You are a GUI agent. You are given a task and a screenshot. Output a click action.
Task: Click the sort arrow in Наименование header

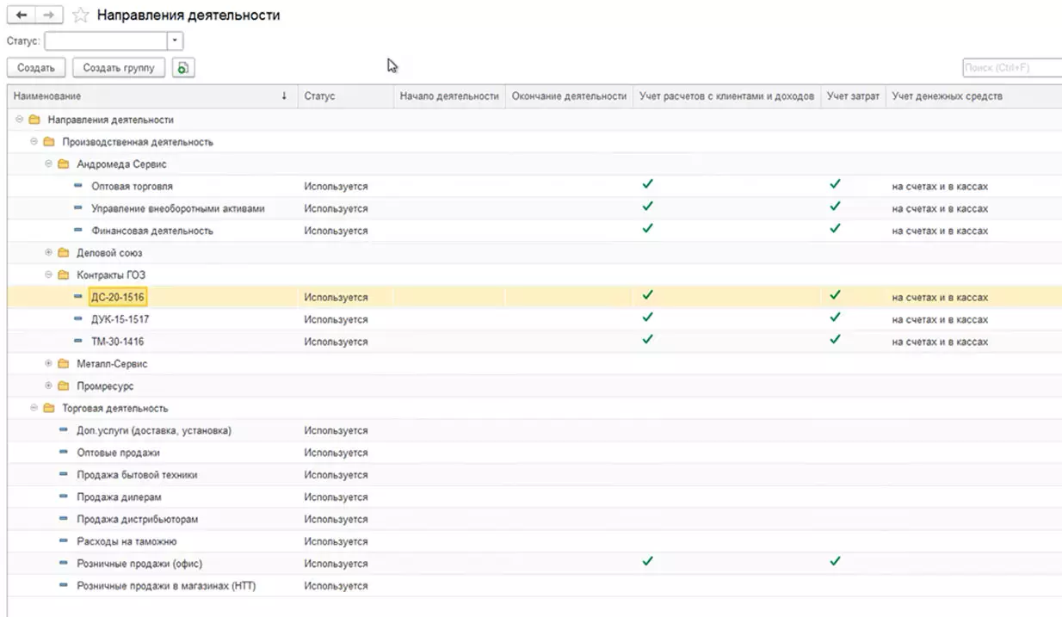point(284,96)
